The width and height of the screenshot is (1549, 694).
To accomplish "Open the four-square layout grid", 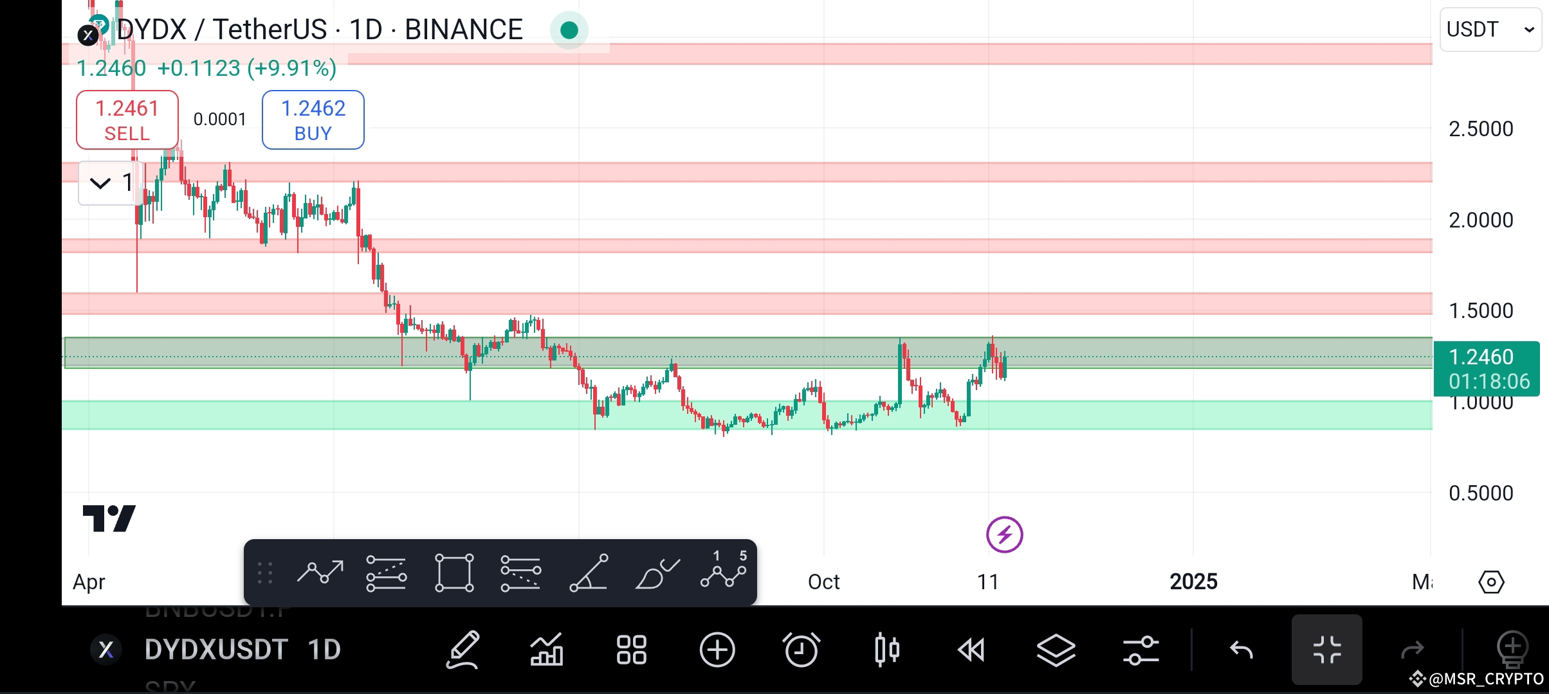I will 631,650.
